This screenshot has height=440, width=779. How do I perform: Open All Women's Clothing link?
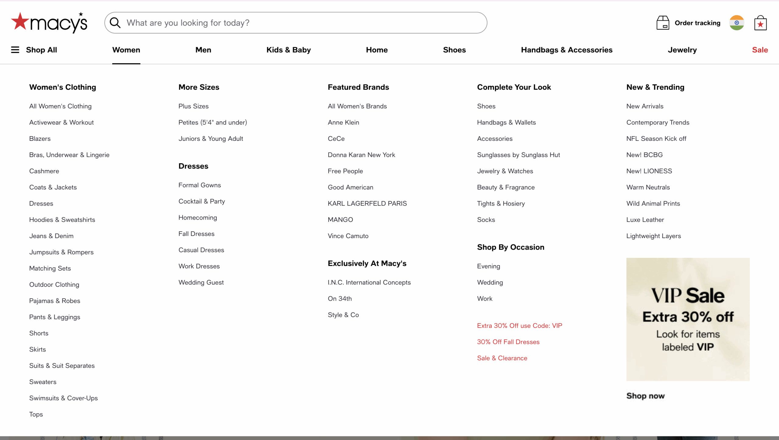pyautogui.click(x=60, y=106)
